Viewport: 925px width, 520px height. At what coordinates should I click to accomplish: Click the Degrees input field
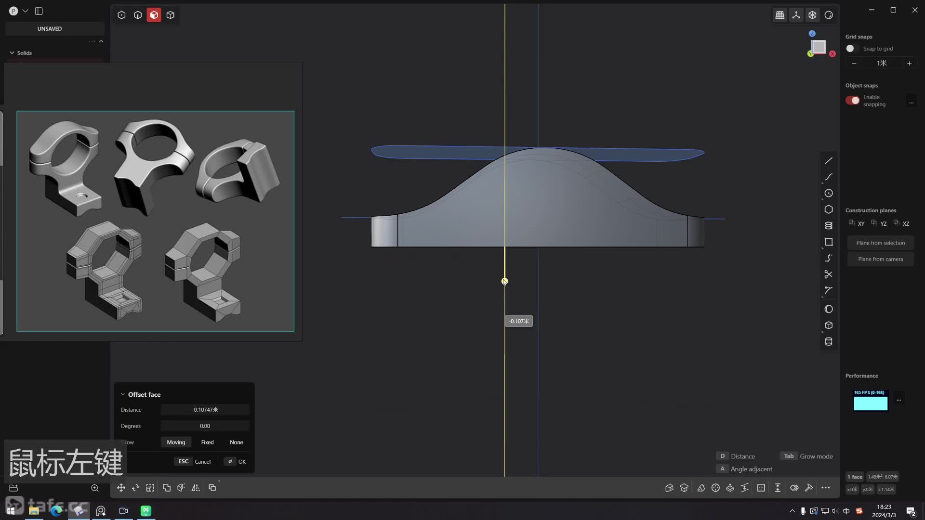pos(205,426)
